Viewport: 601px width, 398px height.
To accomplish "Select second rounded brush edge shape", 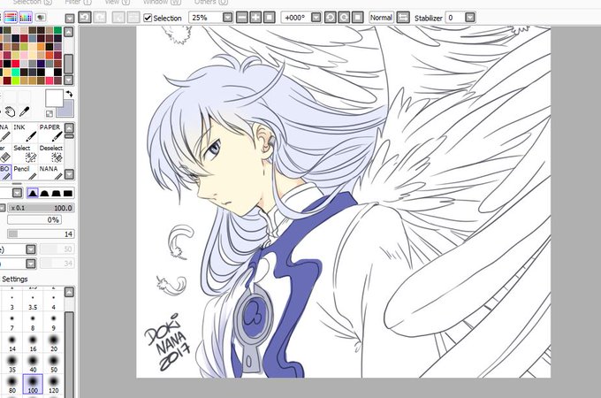I will [44, 193].
